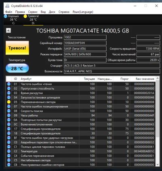
Task: Click the Raw-значения column header
Action: coord(143,79)
